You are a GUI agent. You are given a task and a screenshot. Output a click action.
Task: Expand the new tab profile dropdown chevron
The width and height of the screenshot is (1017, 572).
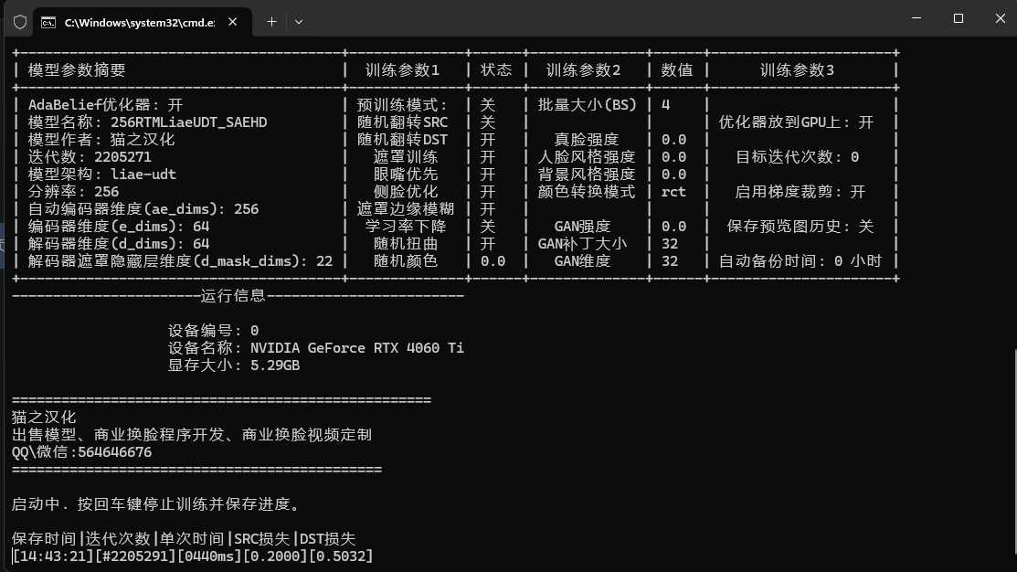[298, 21]
